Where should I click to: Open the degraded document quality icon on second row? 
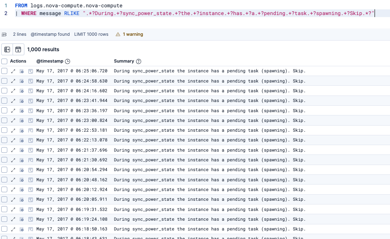coord(22,80)
